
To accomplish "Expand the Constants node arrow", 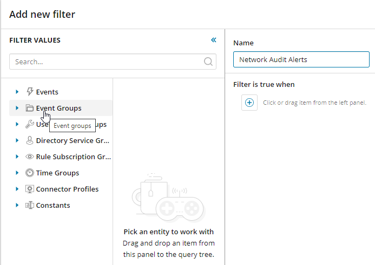I will point(17,205).
